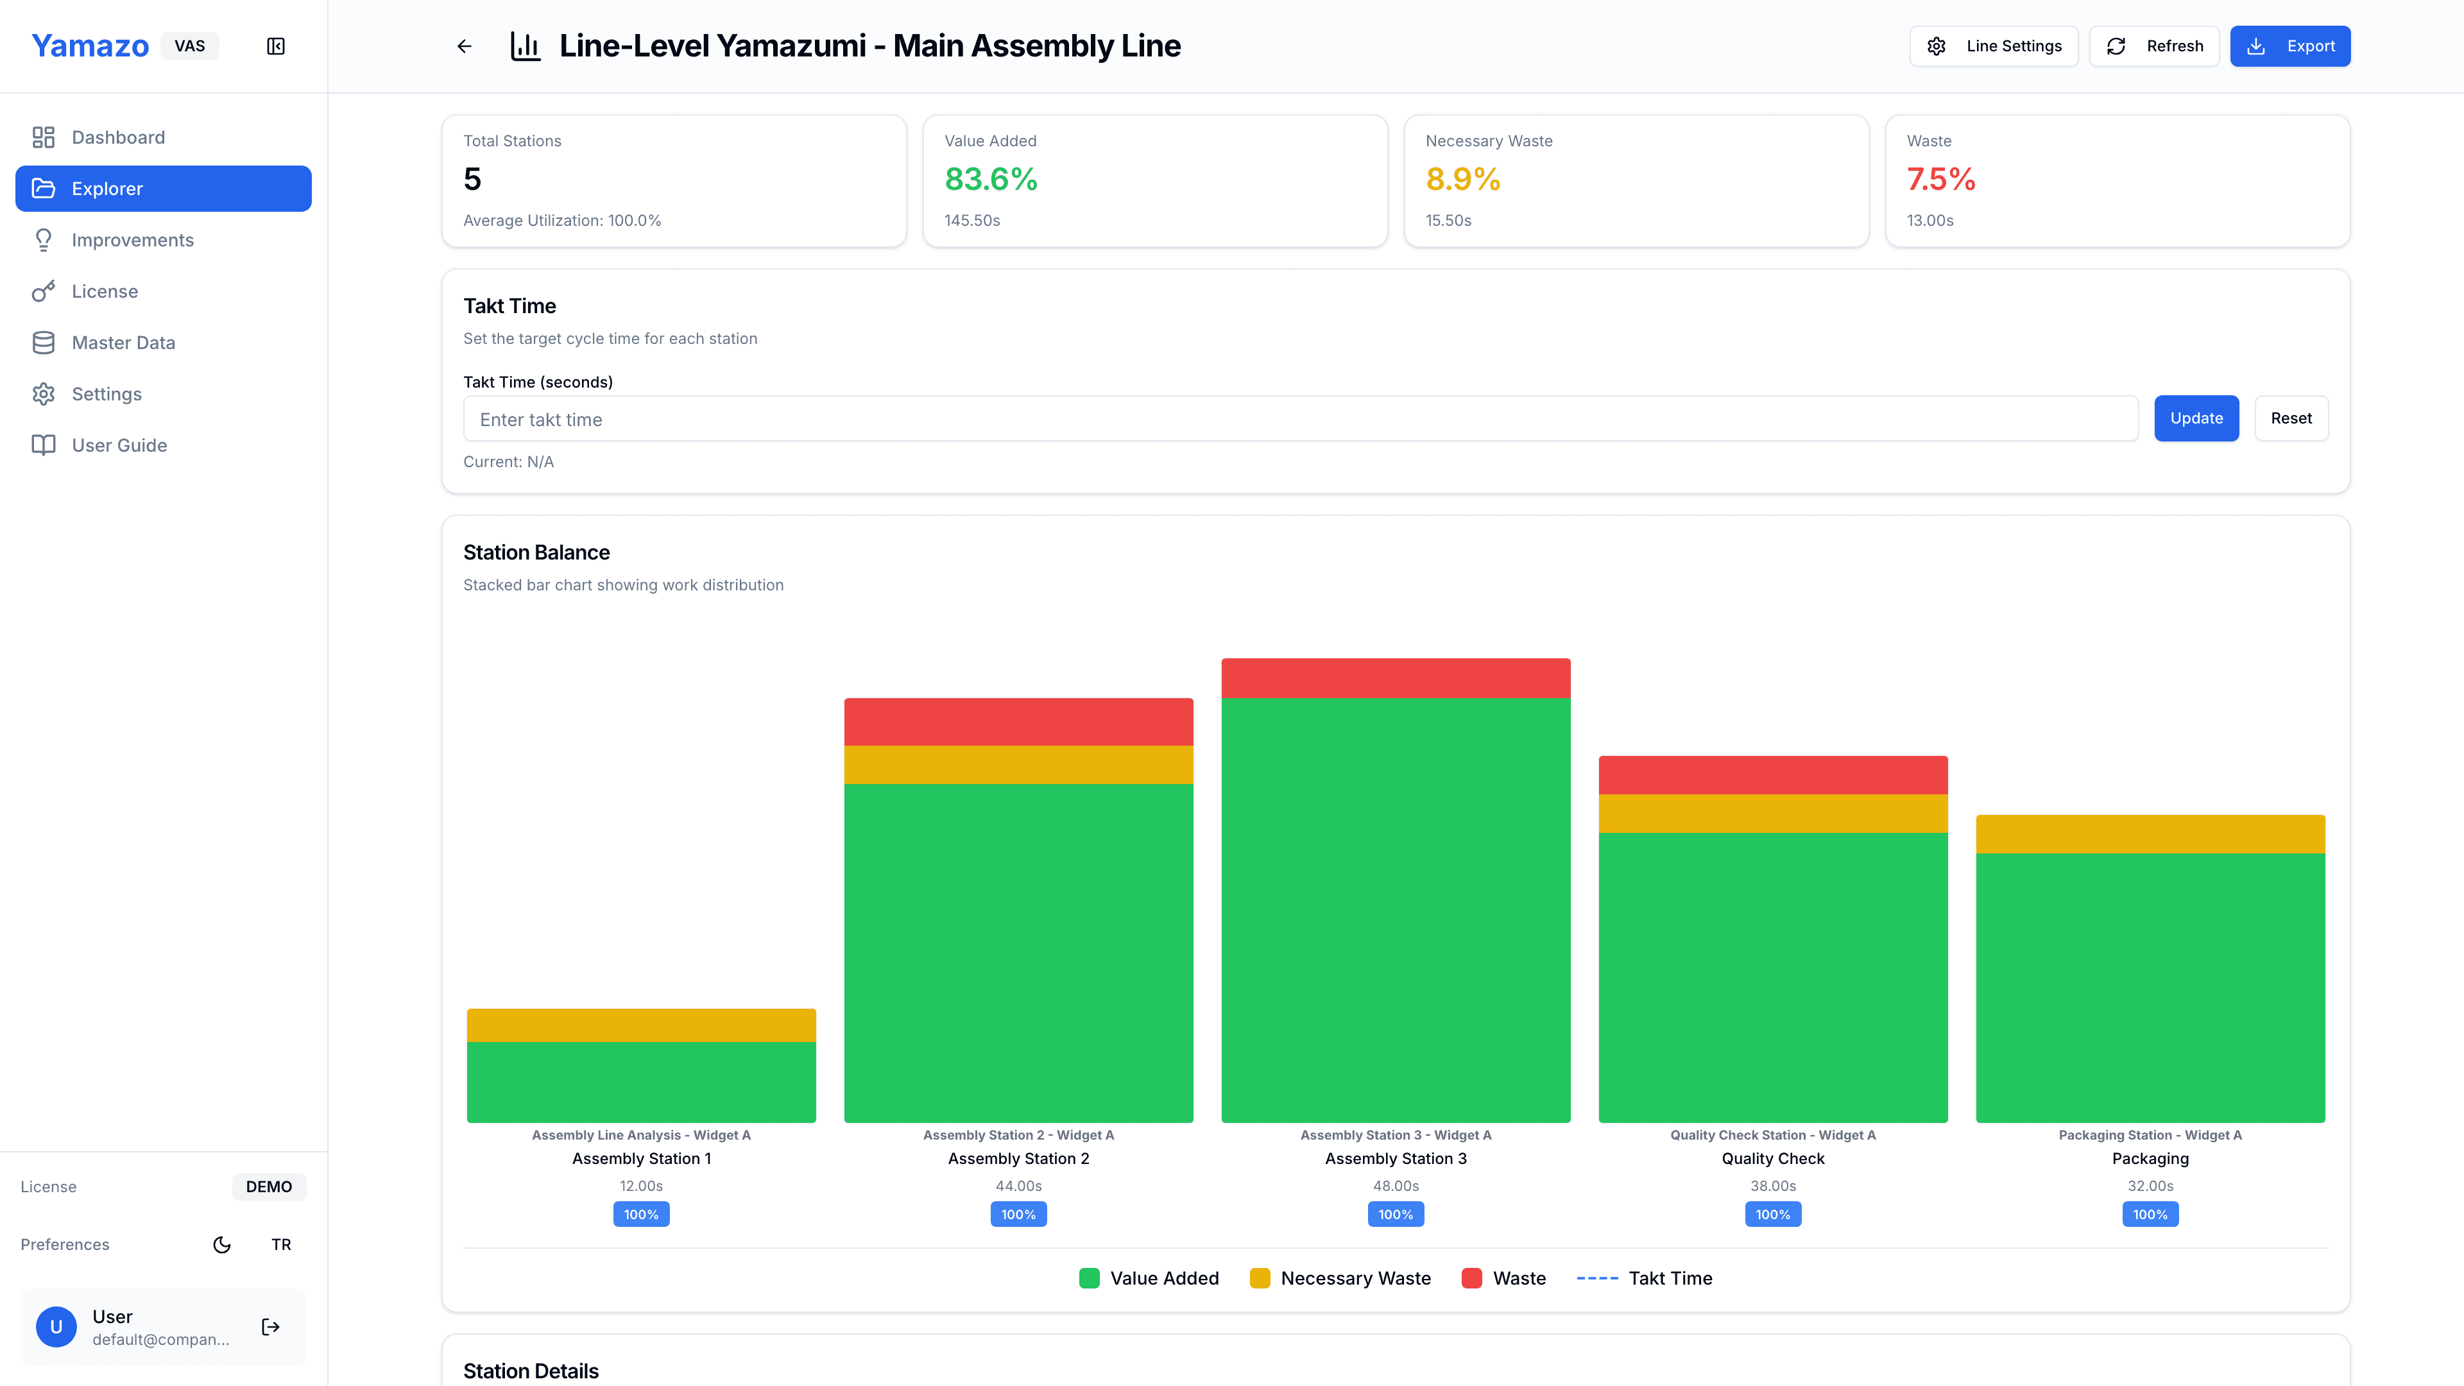Viewport: 2464px width, 1386px height.
Task: Focus the Enter takt time field
Action: [1300, 419]
